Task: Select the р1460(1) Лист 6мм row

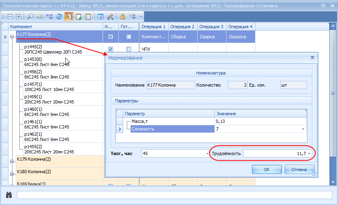Action: pyautogui.click(x=63, y=112)
